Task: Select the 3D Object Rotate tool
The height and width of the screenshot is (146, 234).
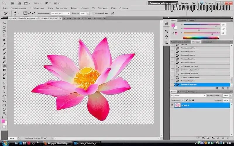Action: coord(4,101)
